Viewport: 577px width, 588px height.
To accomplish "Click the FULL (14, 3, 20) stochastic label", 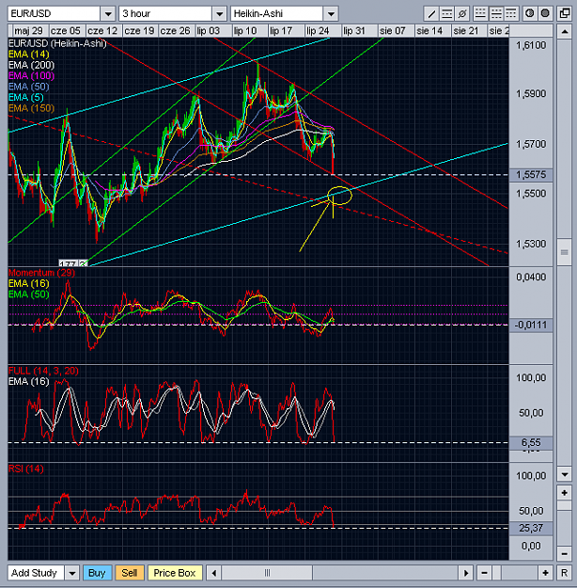I will coord(43,371).
